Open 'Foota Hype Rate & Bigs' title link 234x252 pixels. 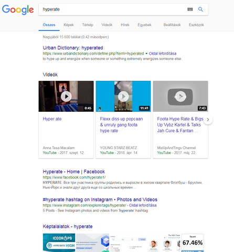click(x=180, y=125)
